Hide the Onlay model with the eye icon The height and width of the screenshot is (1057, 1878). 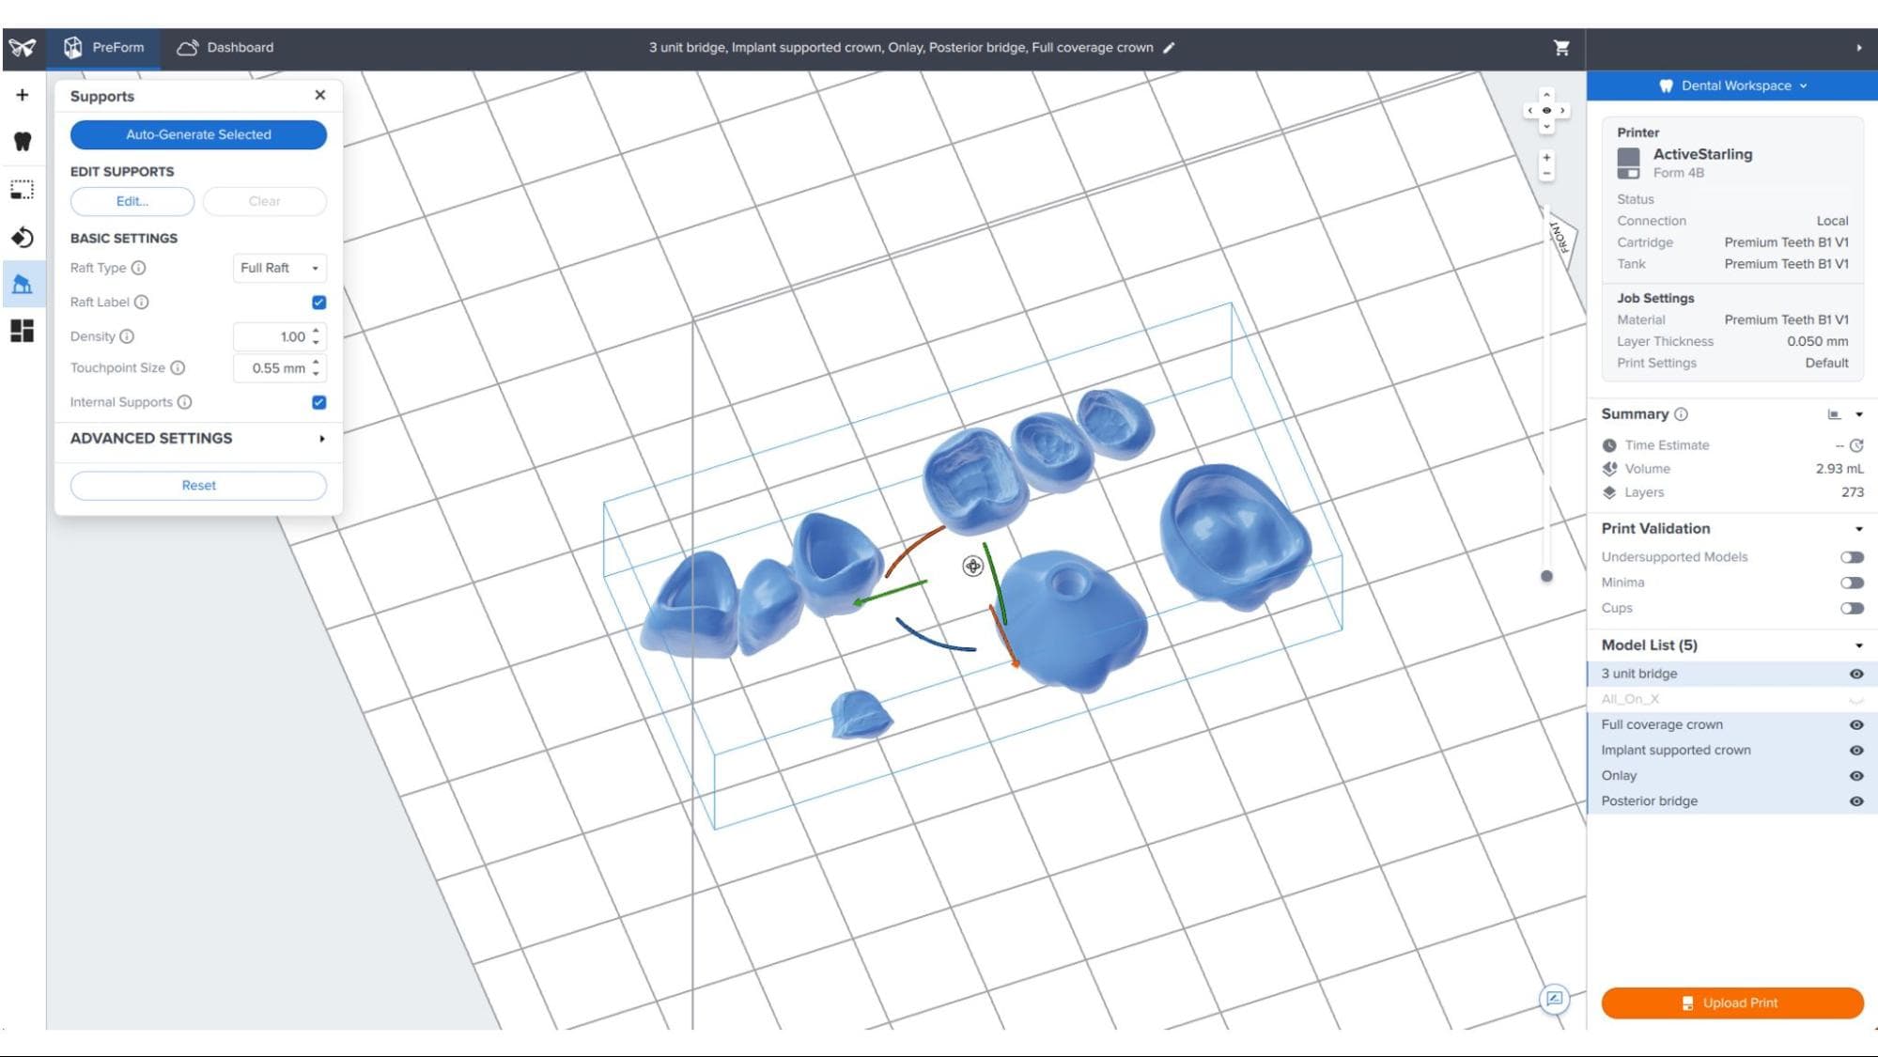click(1855, 776)
